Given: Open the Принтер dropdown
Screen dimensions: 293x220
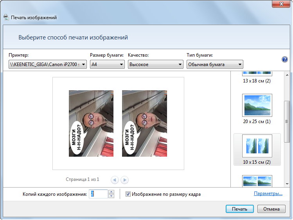Looking at the screenshot, I should (48, 64).
